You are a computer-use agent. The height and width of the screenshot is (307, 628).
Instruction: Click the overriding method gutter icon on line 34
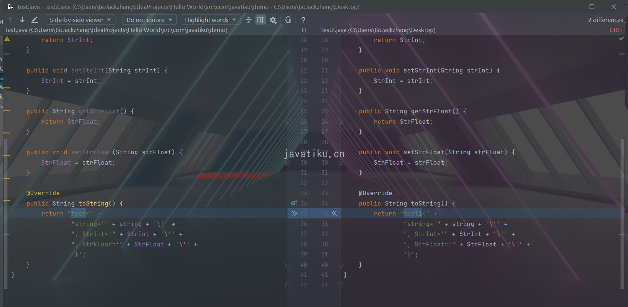[294, 203]
